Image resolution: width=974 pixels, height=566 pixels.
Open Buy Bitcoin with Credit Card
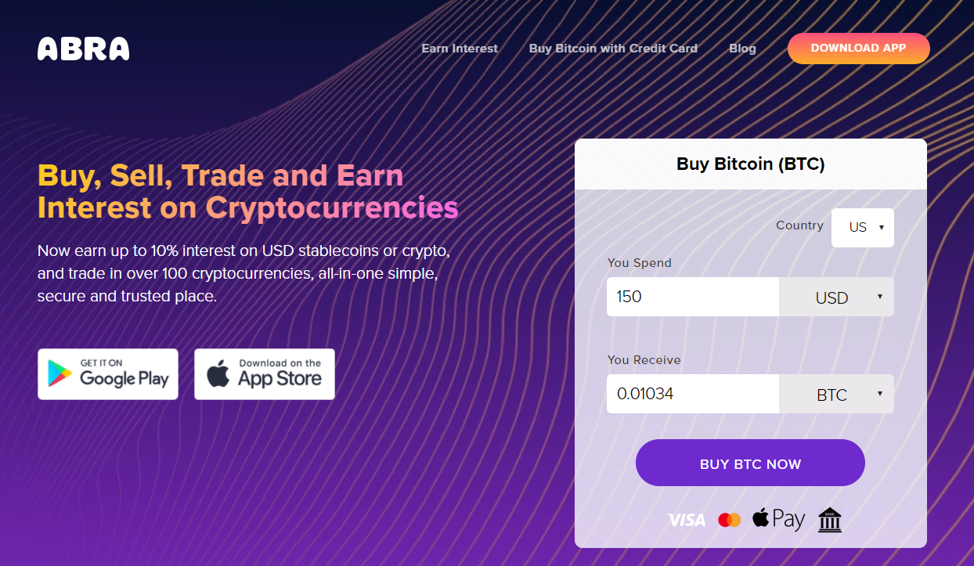click(x=613, y=49)
